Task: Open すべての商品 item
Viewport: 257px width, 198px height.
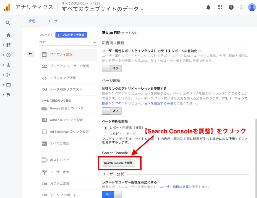Action: pos(68,144)
